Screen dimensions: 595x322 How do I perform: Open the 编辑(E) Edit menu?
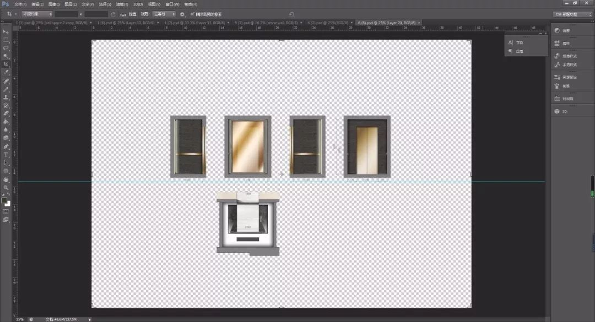[37, 4]
